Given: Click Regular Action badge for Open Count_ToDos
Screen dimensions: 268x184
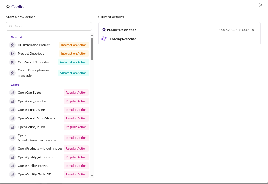Looking at the screenshot, I should point(76,127).
